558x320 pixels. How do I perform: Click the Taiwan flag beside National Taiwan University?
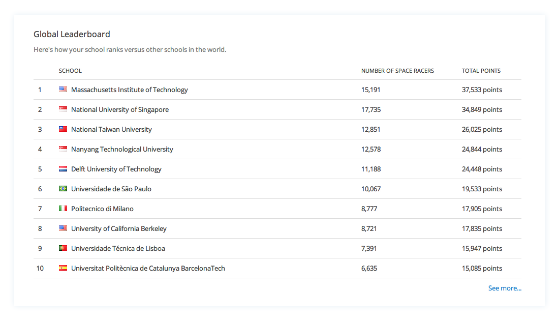63,129
